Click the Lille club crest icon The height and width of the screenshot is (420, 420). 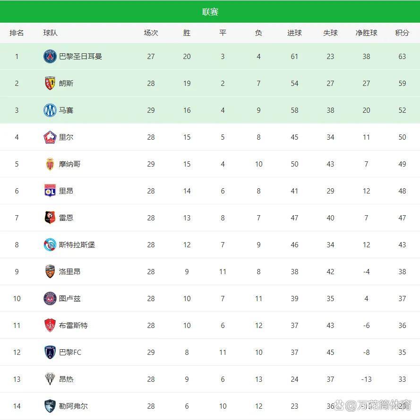coord(50,137)
